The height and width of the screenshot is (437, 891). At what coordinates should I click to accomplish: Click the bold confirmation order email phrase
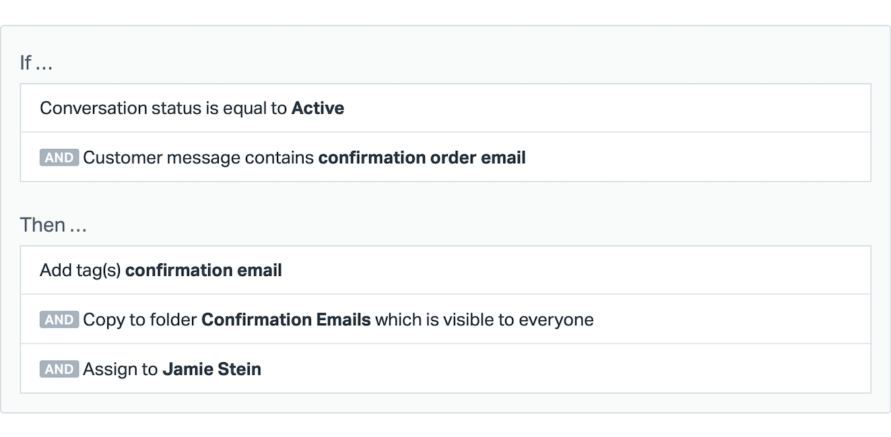(422, 158)
